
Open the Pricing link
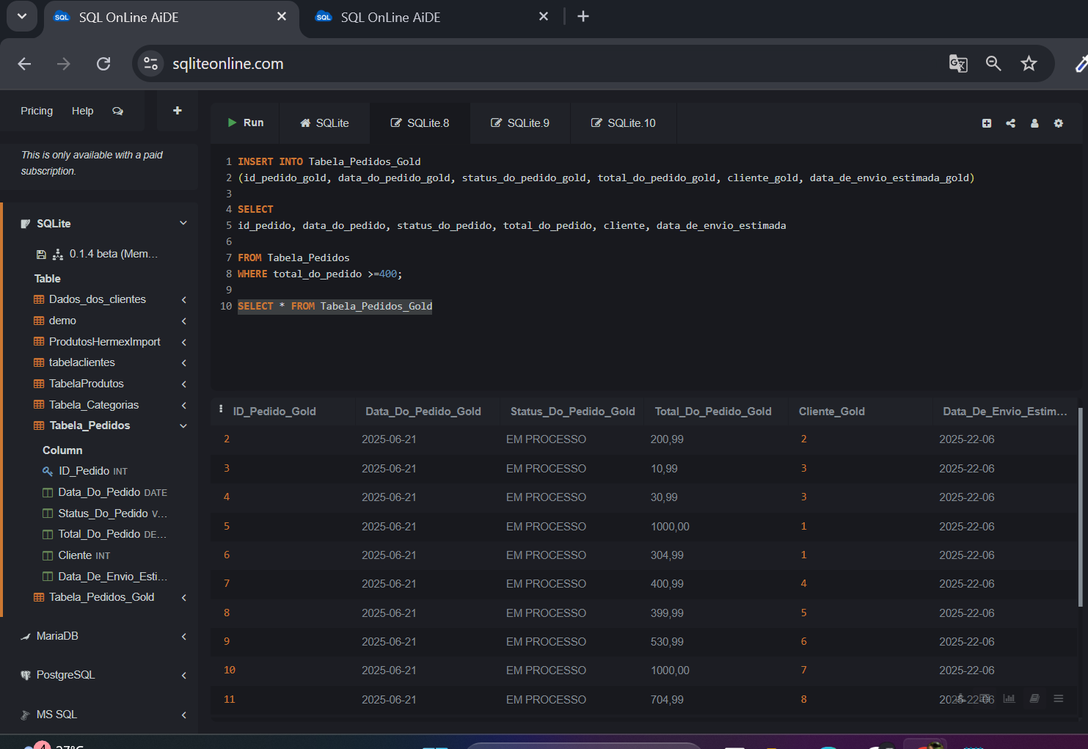click(37, 111)
